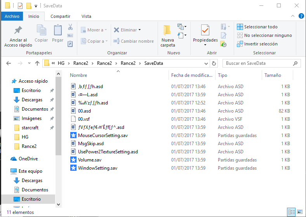Collapse the ribbon using the chevron
The height and width of the screenshot is (217, 306).
tap(294, 16)
